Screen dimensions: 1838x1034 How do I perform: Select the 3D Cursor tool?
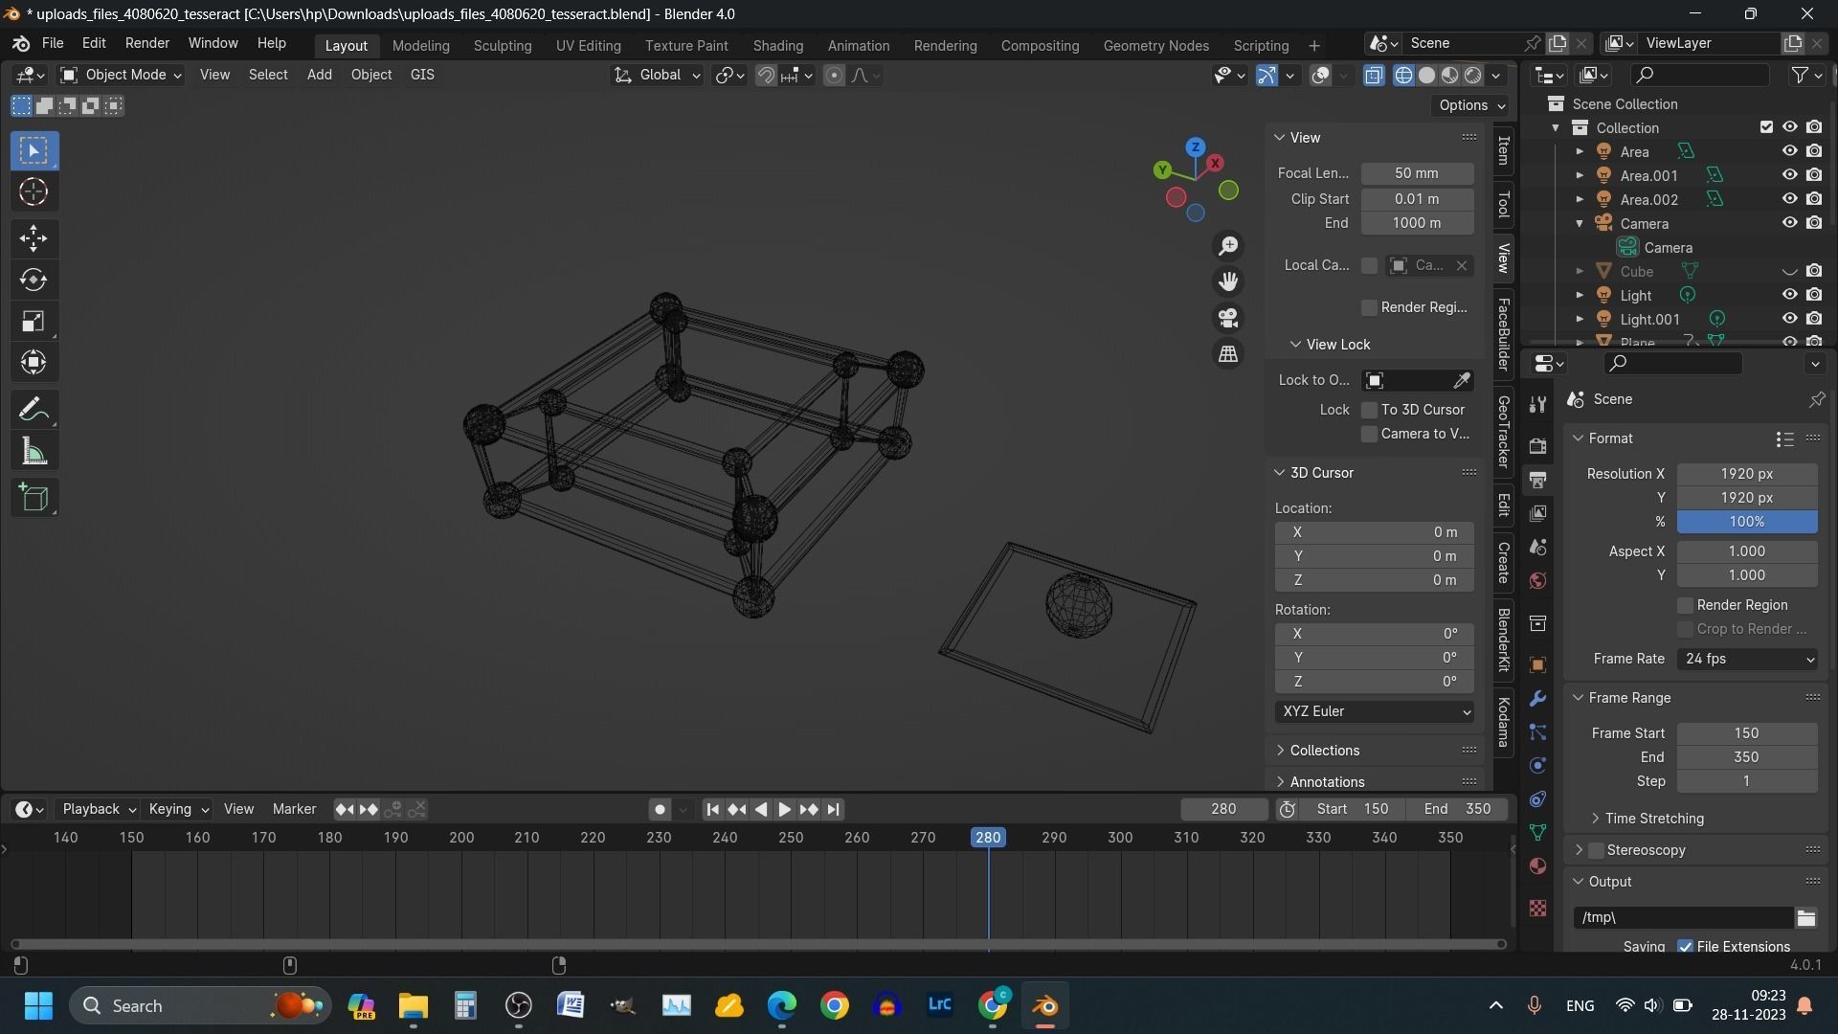click(34, 192)
